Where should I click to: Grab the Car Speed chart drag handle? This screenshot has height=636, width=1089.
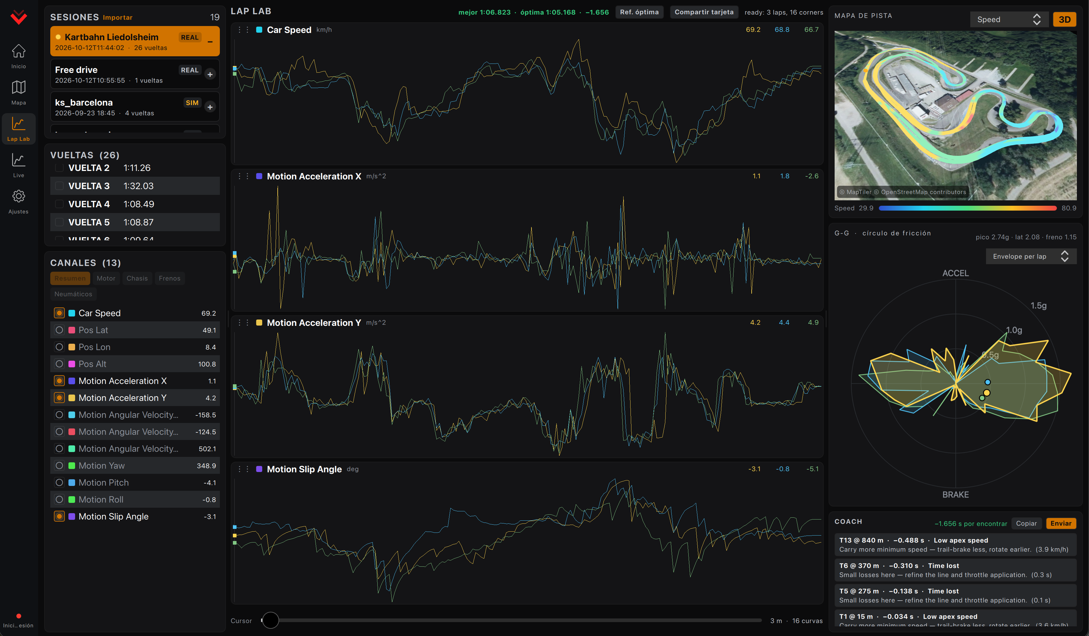click(243, 30)
